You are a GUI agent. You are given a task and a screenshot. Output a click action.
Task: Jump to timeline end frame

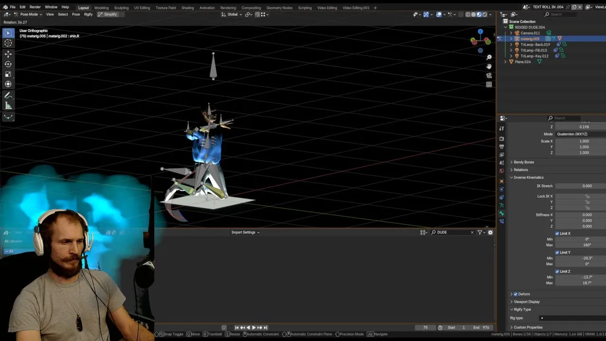coord(265,327)
